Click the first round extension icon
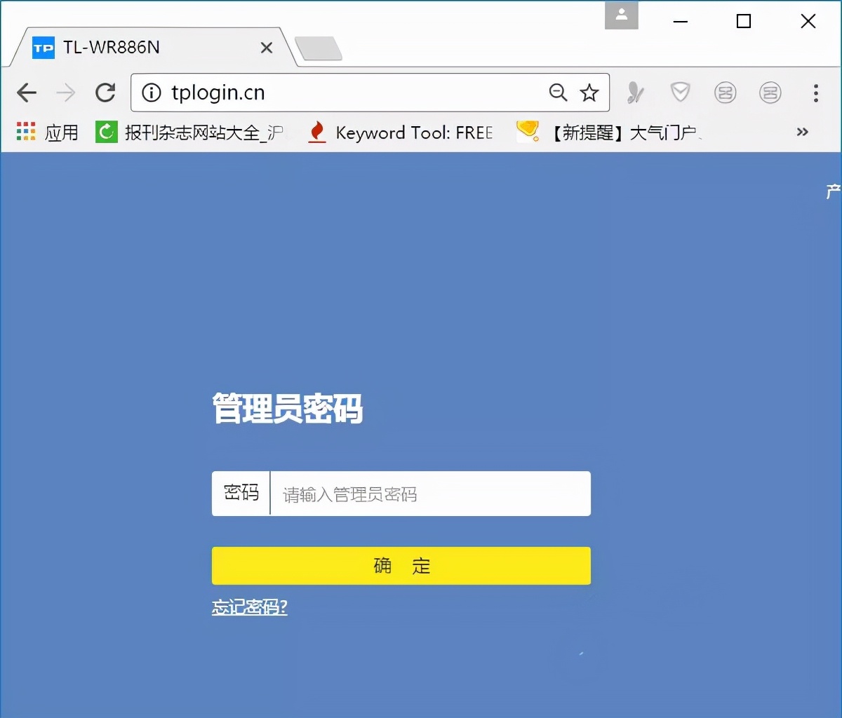The width and height of the screenshot is (842, 718). 725,93
